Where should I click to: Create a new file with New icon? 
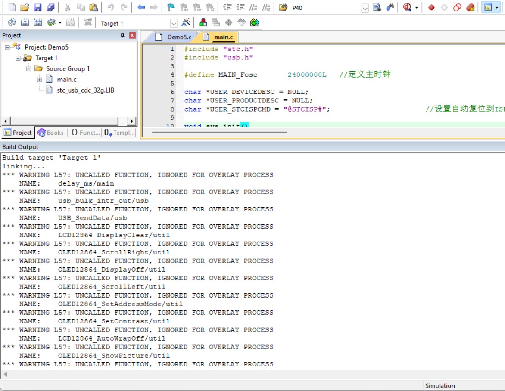[12, 7]
